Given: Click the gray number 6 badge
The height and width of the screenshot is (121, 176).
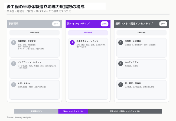Looking at the screenshot, I should pyautogui.click(x=14, y=64).
